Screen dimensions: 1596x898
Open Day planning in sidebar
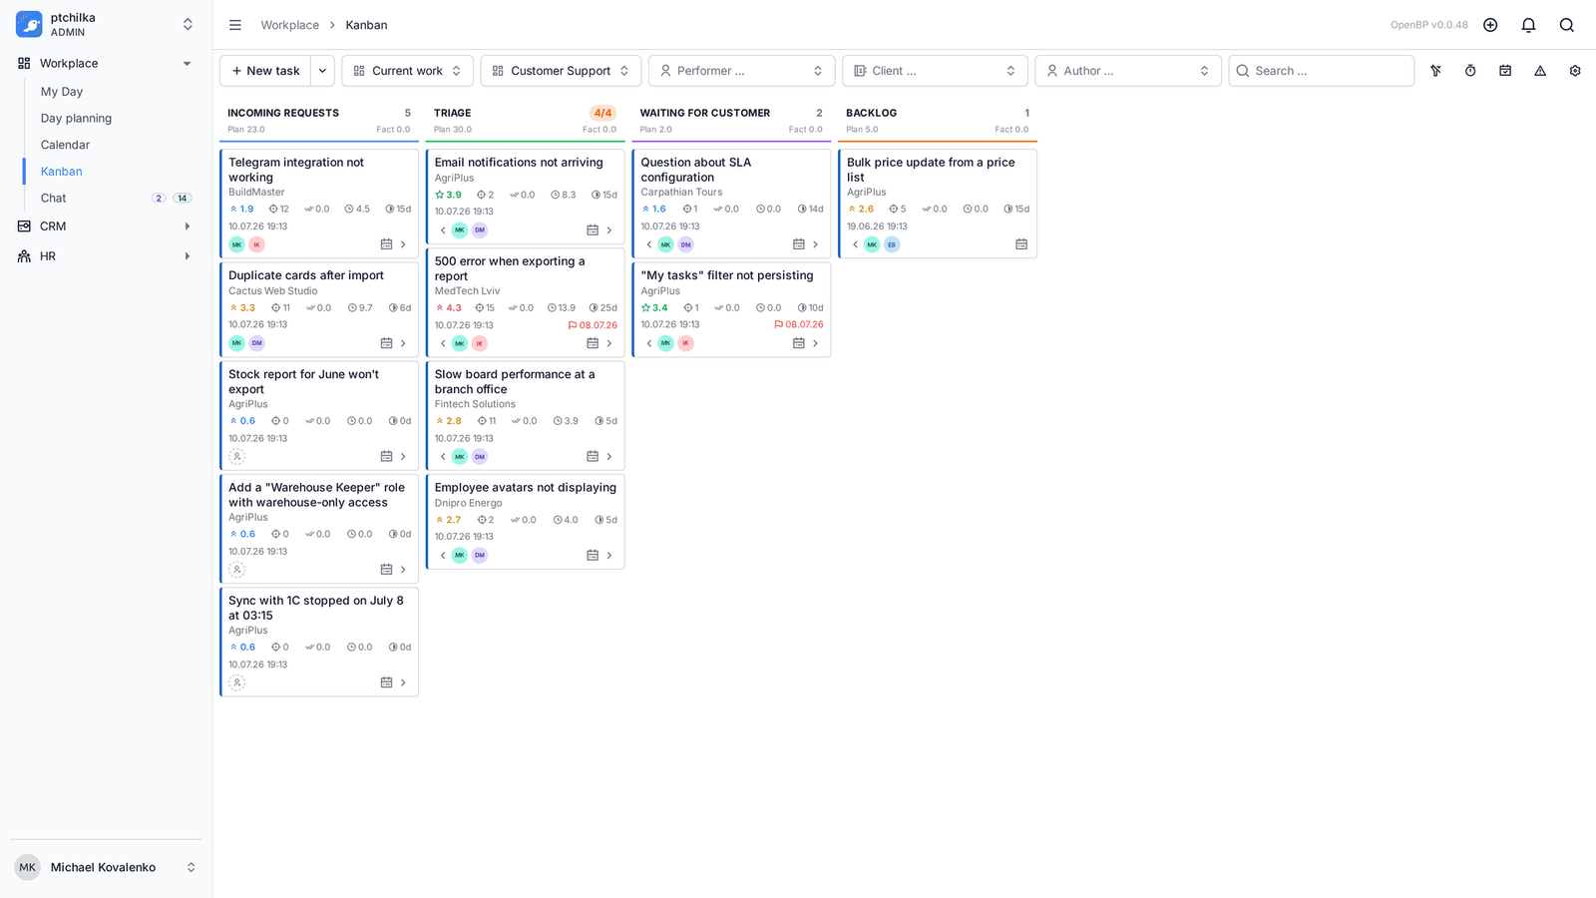pos(76,118)
